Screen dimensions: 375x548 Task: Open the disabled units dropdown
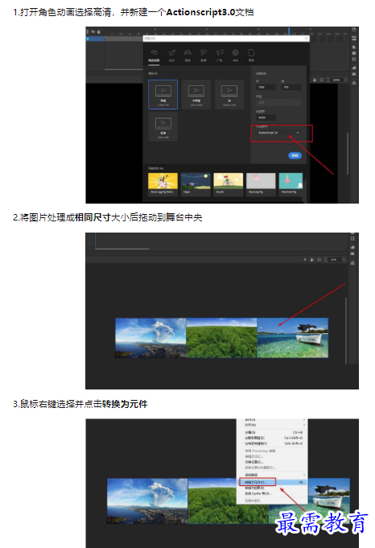click(278, 102)
